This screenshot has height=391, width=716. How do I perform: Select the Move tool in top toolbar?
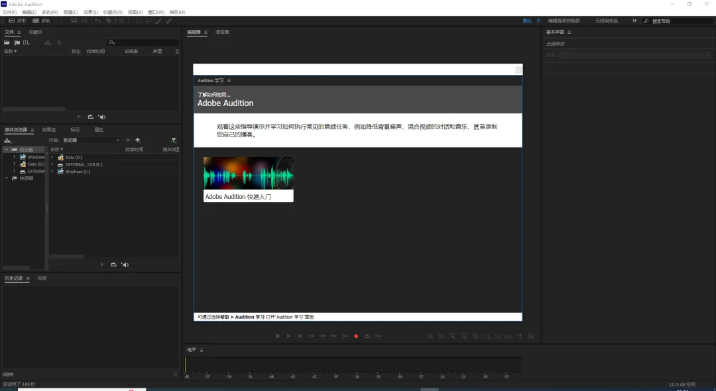[x=97, y=21]
